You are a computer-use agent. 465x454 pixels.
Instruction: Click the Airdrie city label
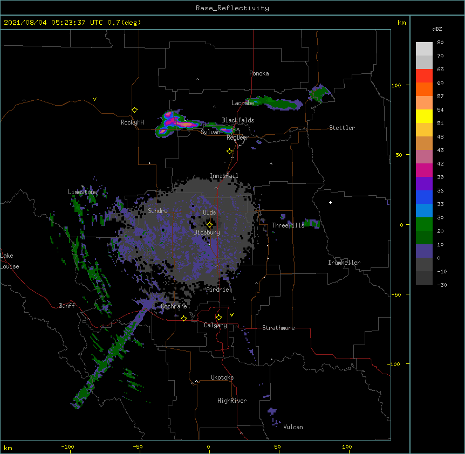point(218,290)
